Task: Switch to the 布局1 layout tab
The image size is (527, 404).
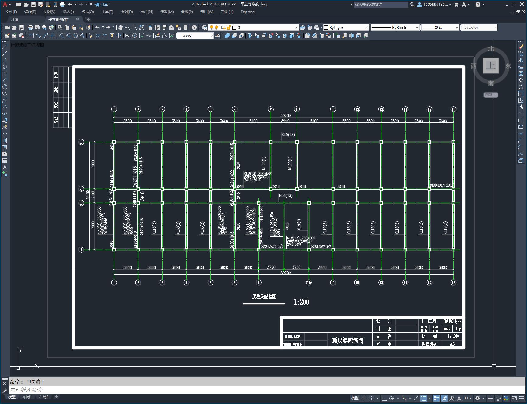Action: [x=27, y=397]
